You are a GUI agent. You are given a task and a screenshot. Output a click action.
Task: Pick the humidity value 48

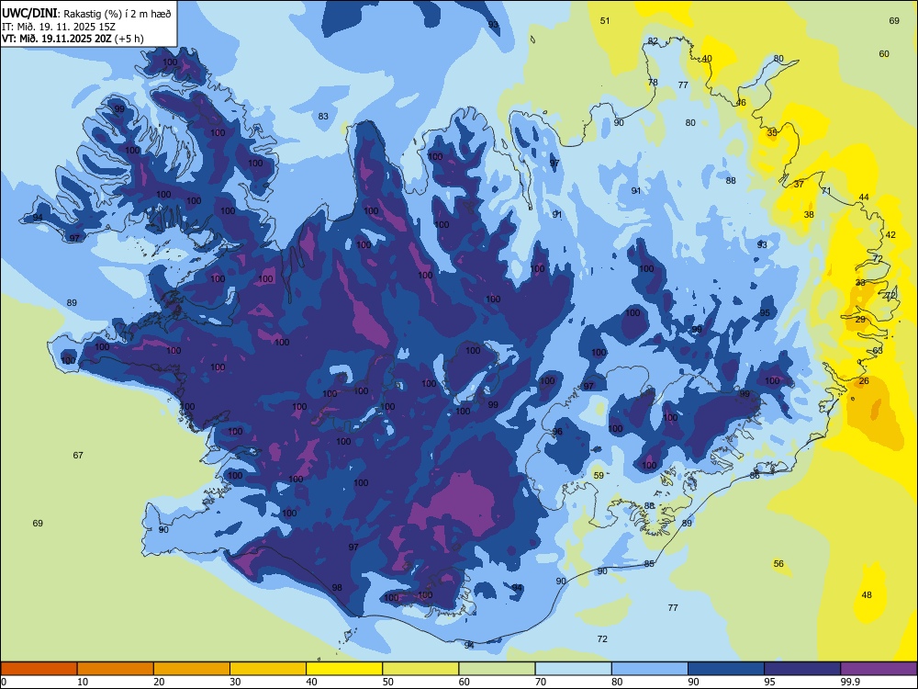point(867,594)
